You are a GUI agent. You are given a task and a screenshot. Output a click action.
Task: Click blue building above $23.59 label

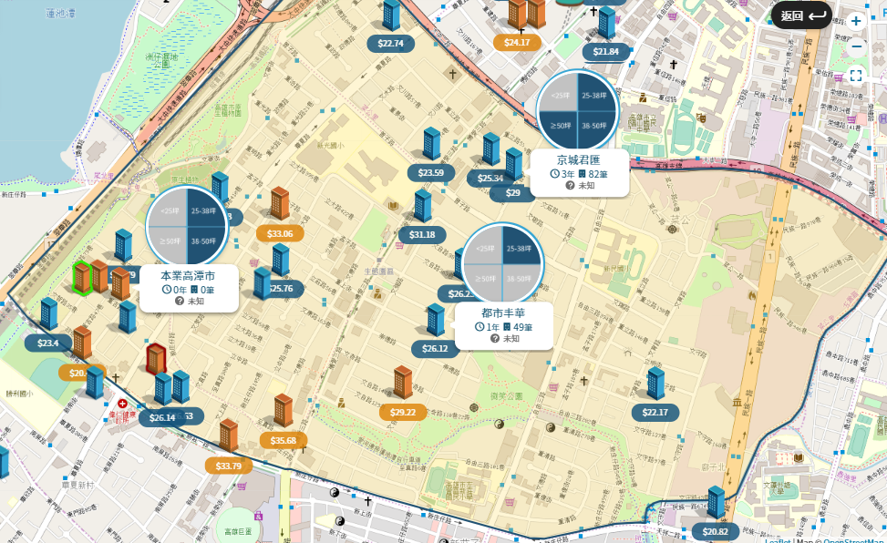431,143
